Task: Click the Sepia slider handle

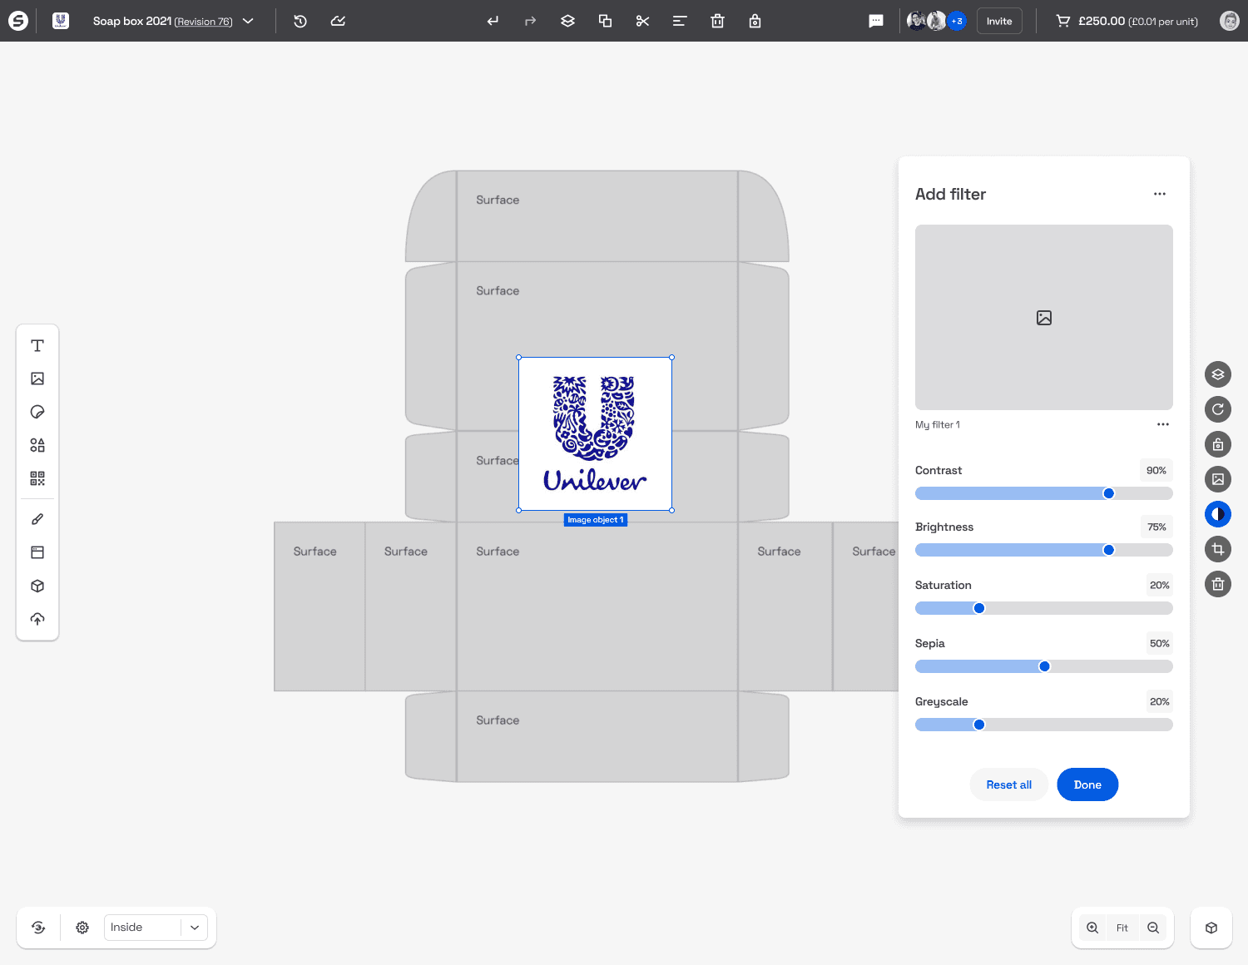Action: [1045, 666]
